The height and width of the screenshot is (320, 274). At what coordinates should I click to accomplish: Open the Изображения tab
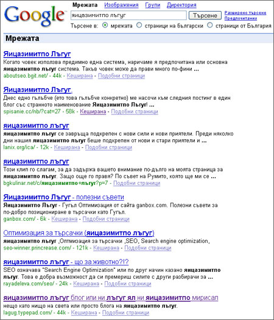[x=121, y=5]
